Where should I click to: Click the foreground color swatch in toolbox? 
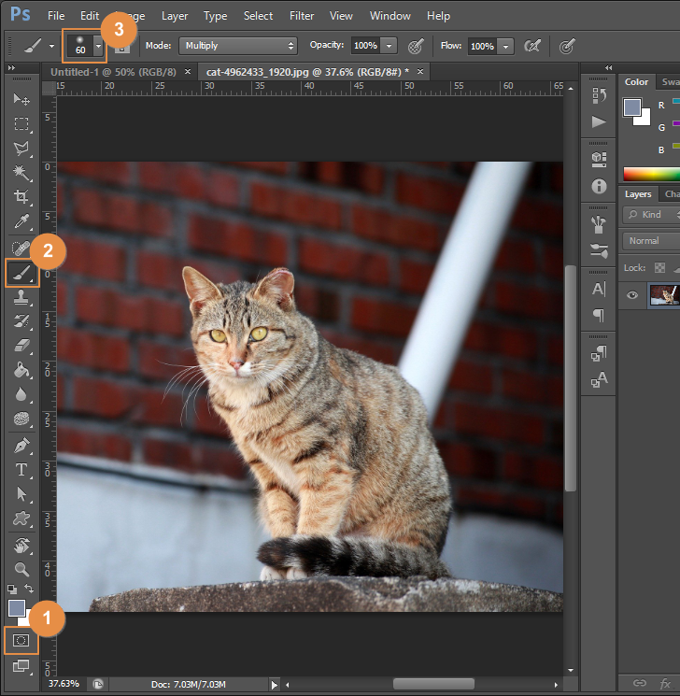(x=17, y=608)
